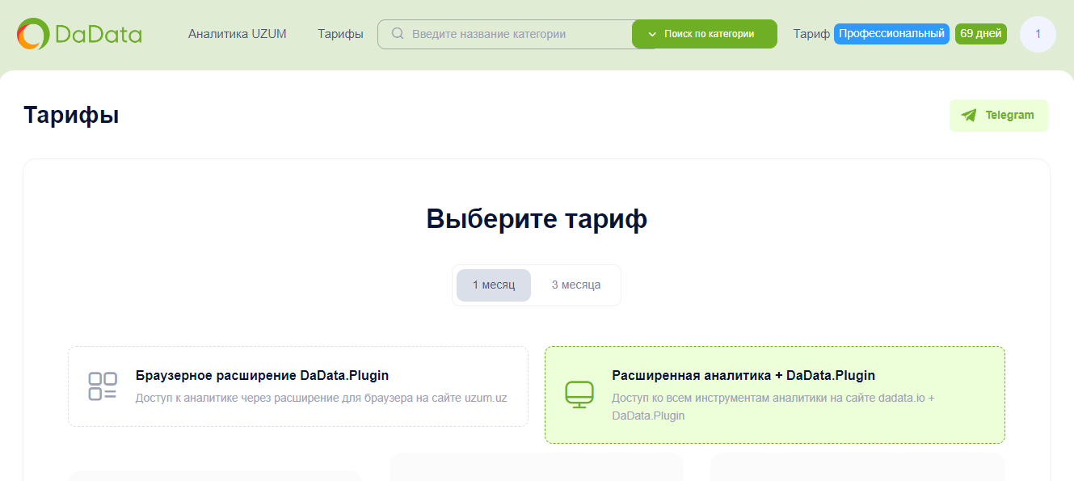
Task: Expand Поиск по категории dropdown
Action: [x=705, y=34]
